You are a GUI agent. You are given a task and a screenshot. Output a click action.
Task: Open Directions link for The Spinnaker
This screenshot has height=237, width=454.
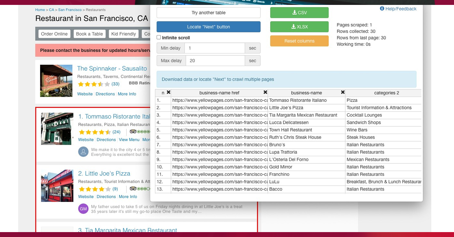point(105,94)
